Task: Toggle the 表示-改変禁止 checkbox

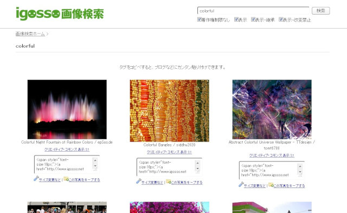Action: [281, 20]
